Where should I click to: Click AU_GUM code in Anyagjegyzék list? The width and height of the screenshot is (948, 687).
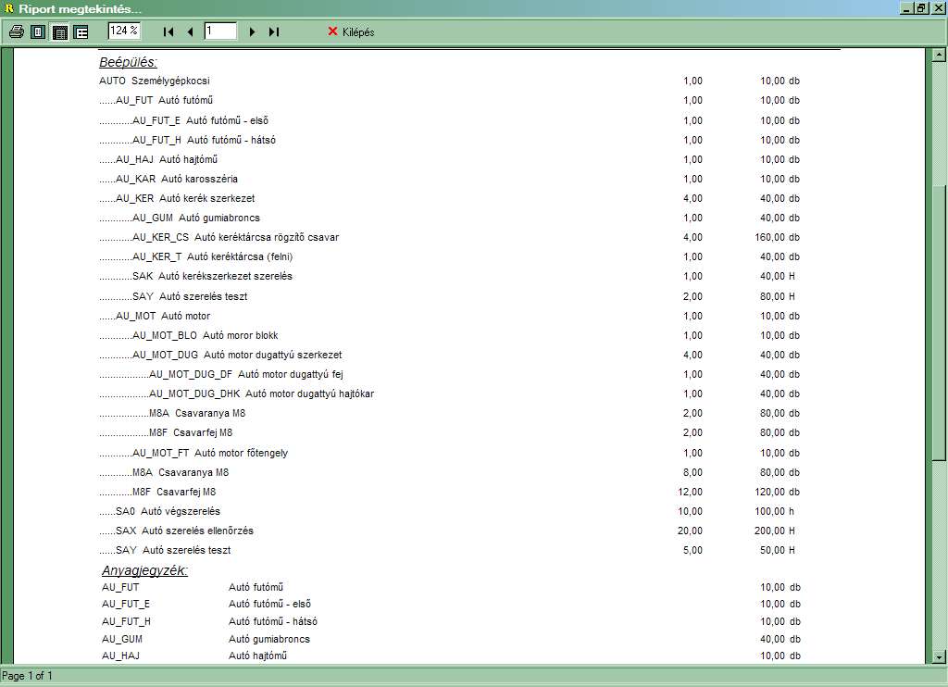point(122,639)
